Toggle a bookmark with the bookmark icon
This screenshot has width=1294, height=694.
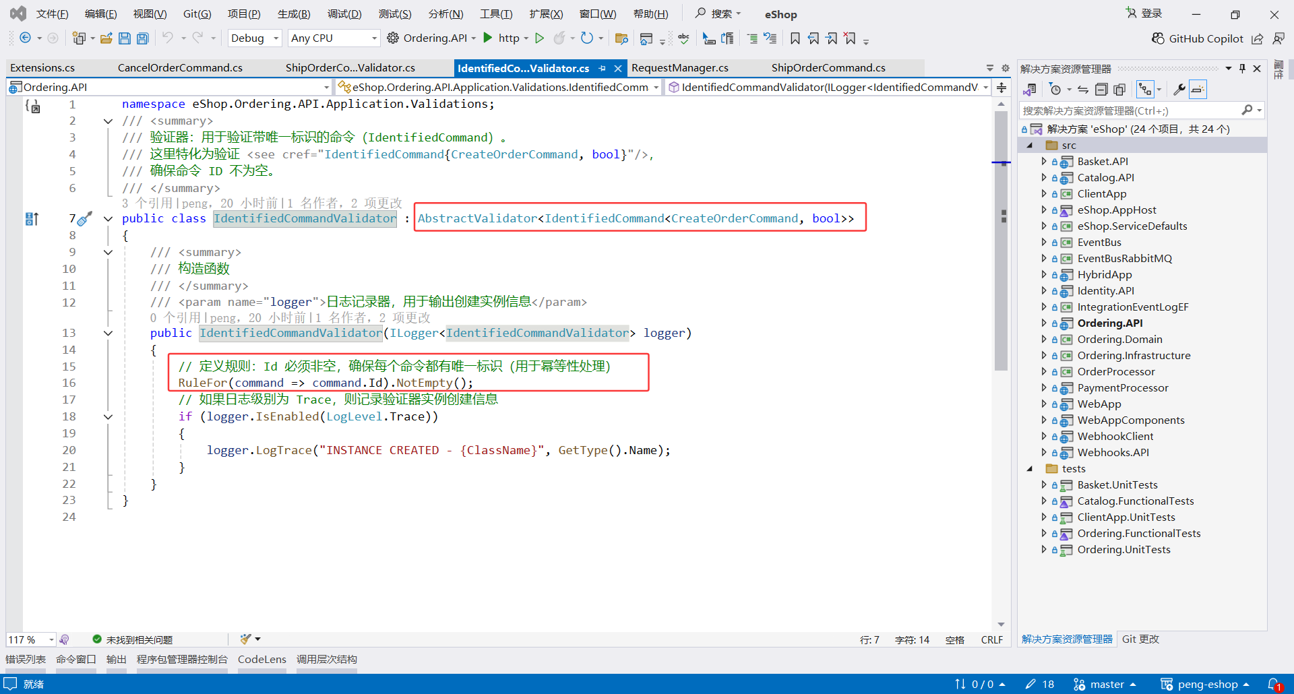click(x=795, y=38)
